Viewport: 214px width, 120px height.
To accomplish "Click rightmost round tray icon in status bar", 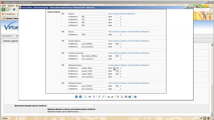I will [x=208, y=118].
